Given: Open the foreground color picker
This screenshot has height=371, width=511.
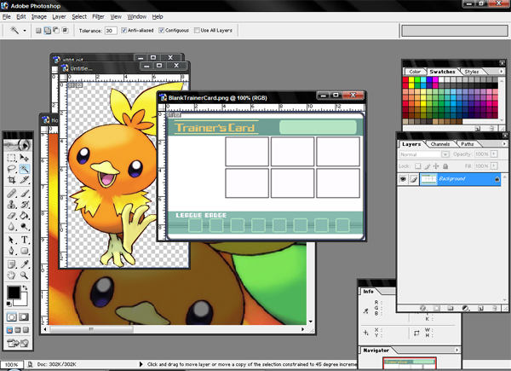Looking at the screenshot, I should 14,292.
